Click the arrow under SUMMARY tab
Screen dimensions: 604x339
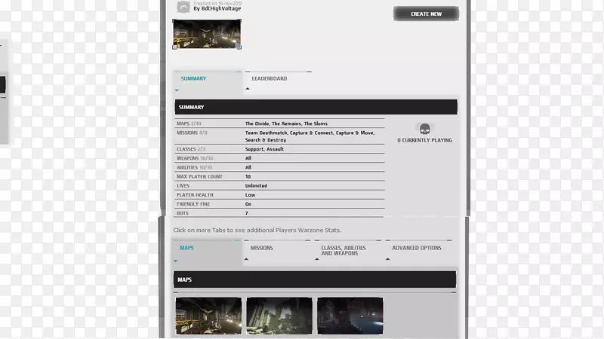coord(177,90)
